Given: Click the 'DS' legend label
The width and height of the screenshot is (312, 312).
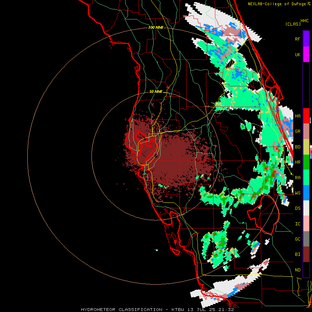Looking at the screenshot, I should [297, 208].
